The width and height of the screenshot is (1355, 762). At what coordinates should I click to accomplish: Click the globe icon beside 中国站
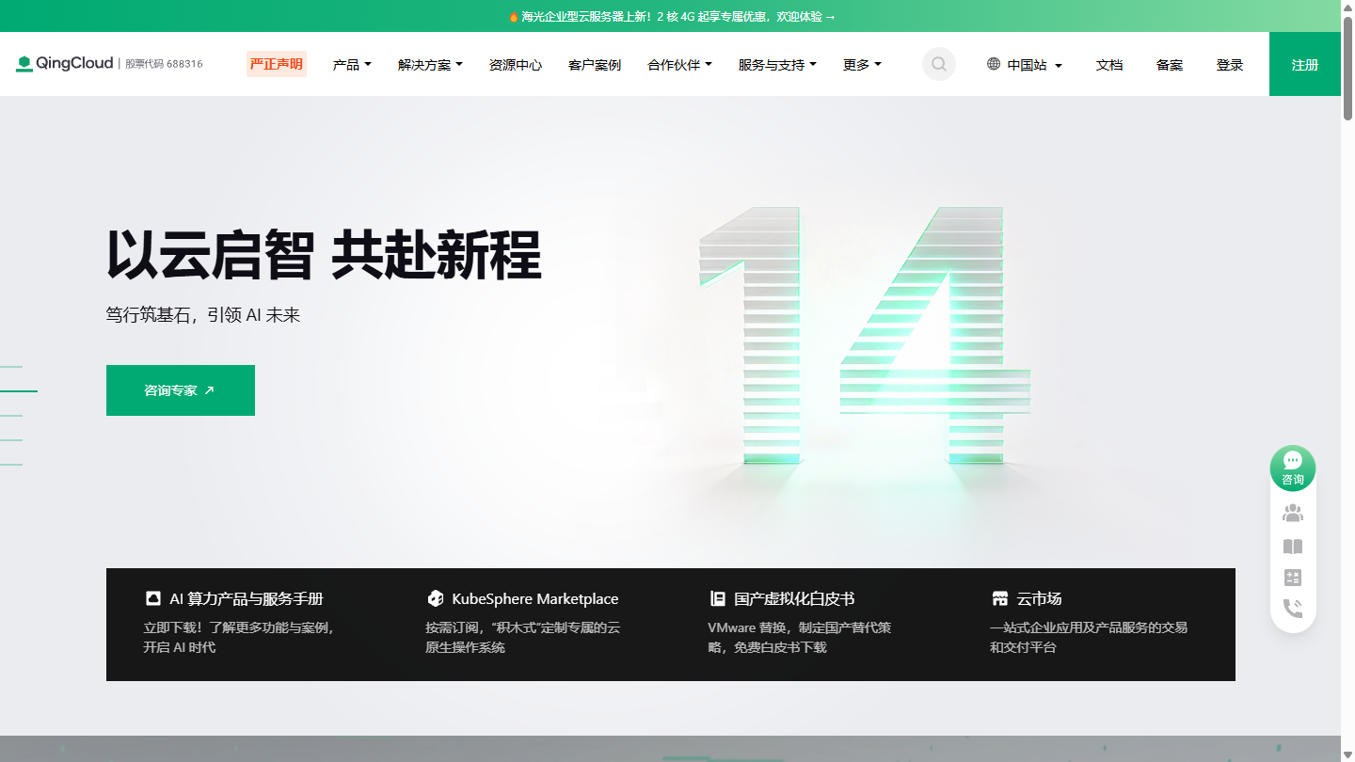(x=994, y=64)
